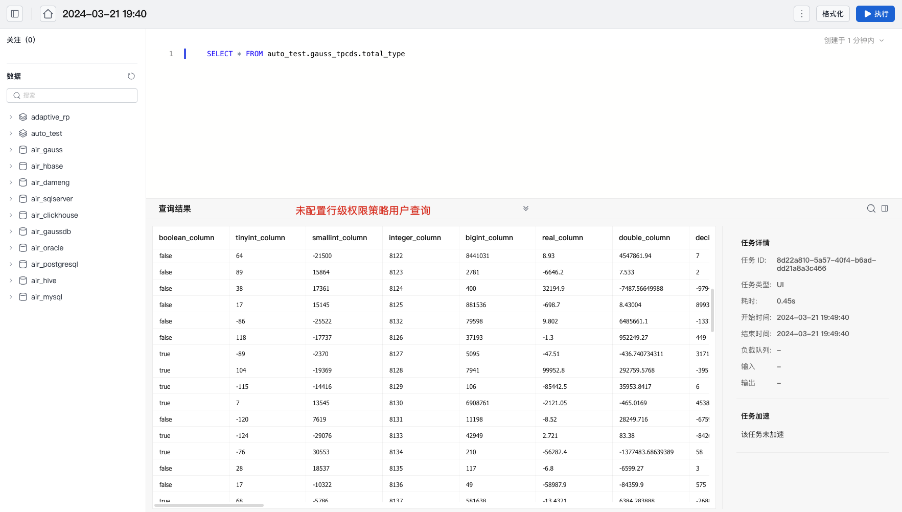The width and height of the screenshot is (902, 512).
Task: Click the air_mysql database icon
Action: click(23, 297)
